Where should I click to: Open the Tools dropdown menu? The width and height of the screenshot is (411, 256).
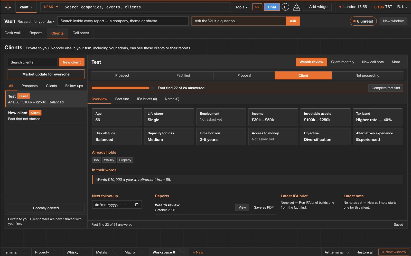241,7
